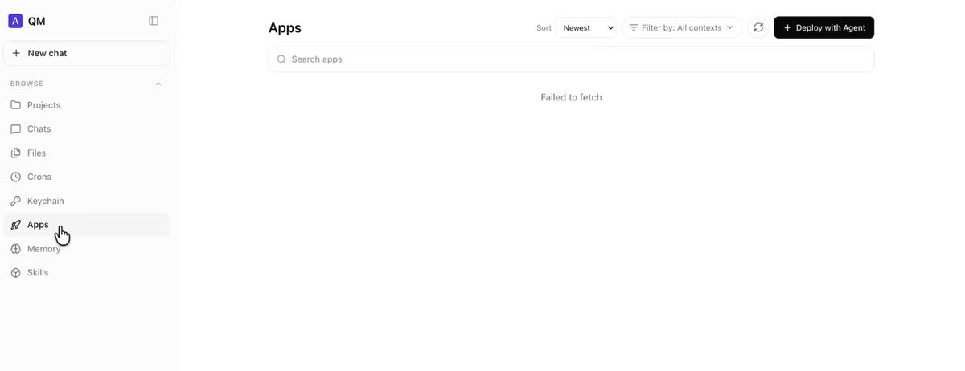Click the filter lines icon

pyautogui.click(x=634, y=27)
